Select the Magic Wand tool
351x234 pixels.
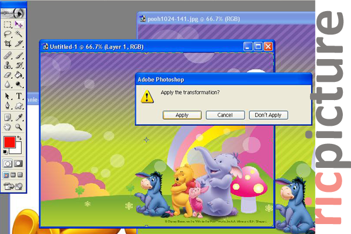(x=19, y=34)
